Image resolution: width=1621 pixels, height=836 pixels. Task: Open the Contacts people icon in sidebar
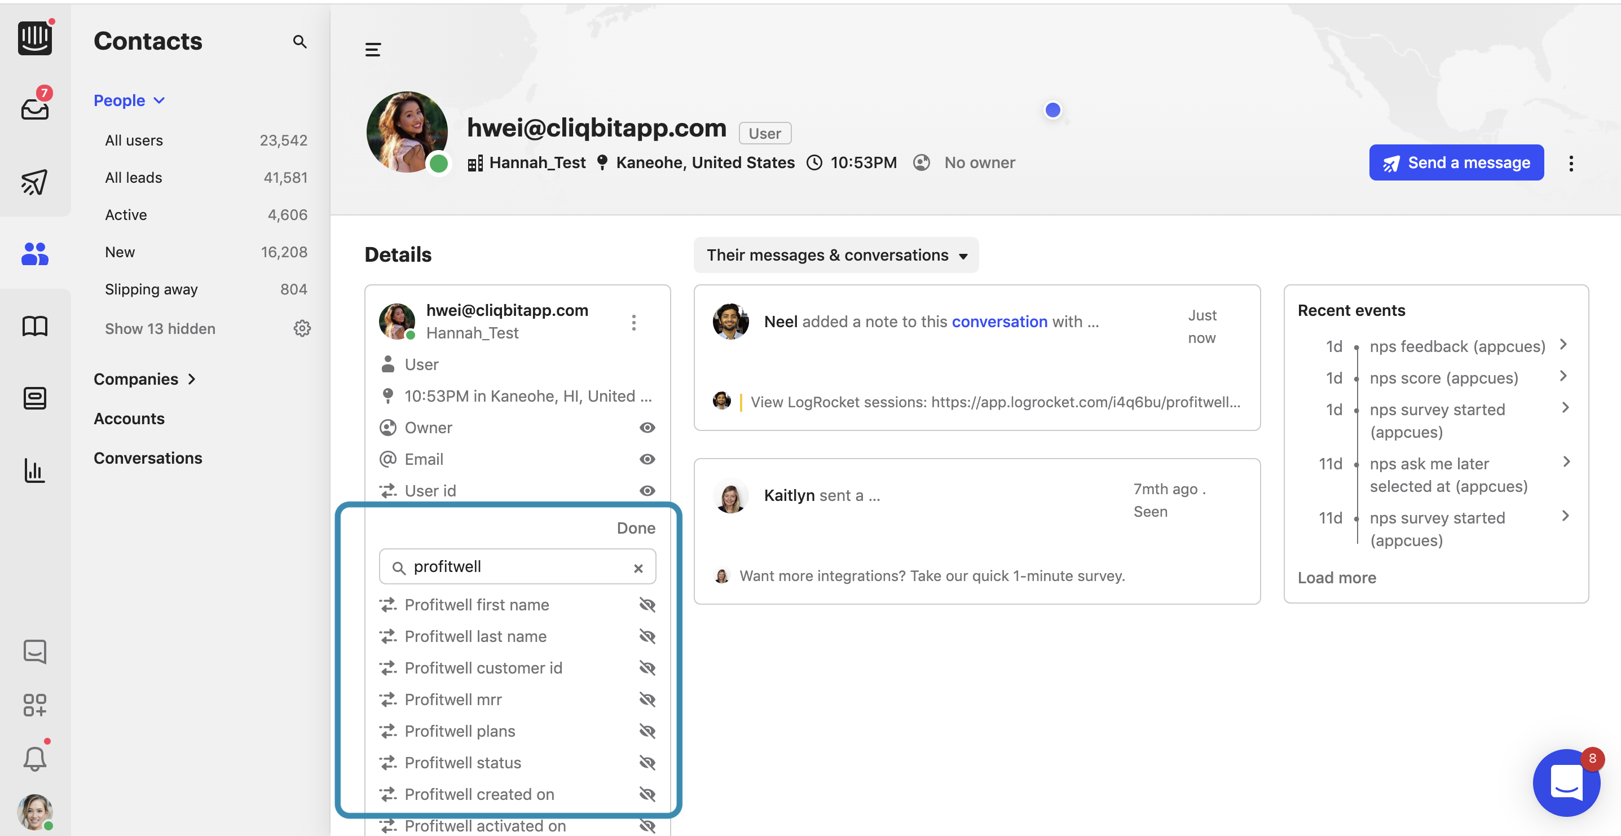click(34, 254)
